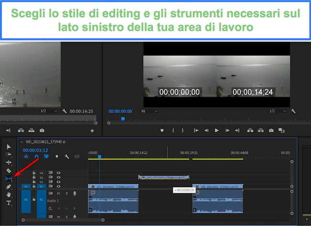This screenshot has width=311, height=226.
Task: Choose the Track Select Forward tool
Action: (x=9, y=154)
